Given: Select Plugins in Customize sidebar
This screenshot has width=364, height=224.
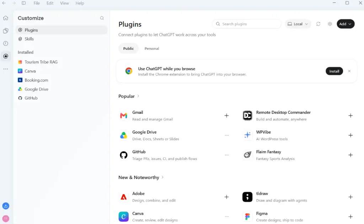Looking at the screenshot, I should [x=61, y=30].
